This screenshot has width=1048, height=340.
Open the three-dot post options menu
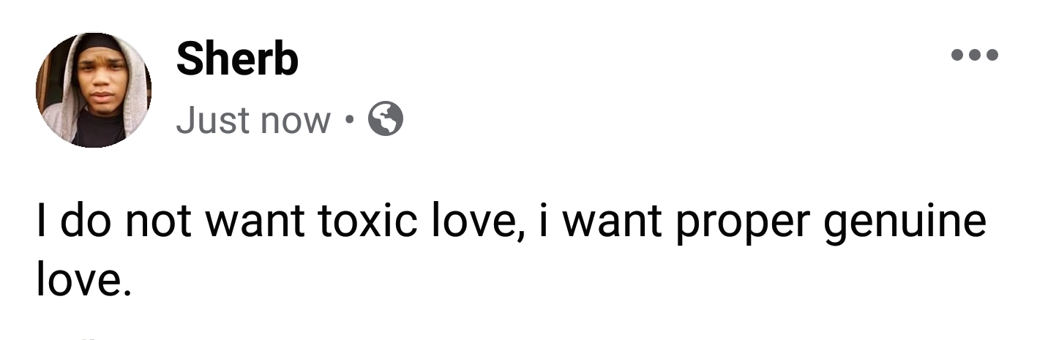point(974,56)
